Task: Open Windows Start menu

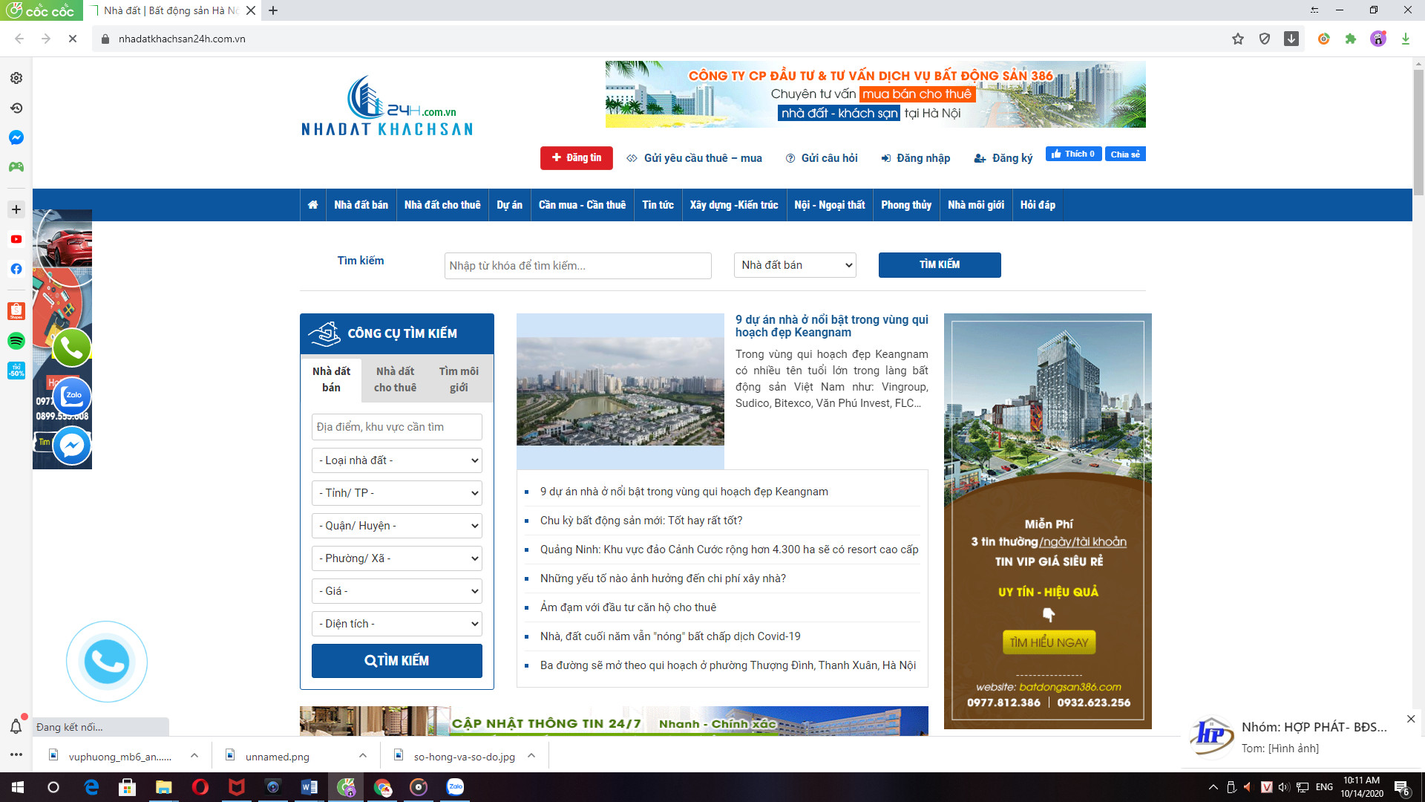Action: [x=18, y=787]
